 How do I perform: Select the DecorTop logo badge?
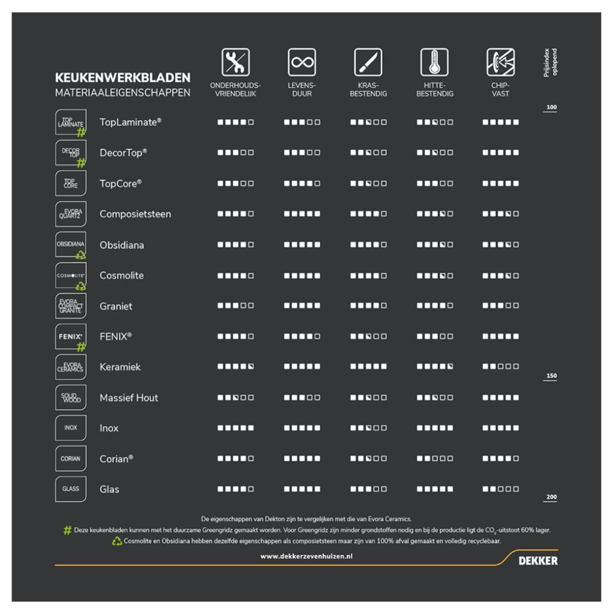coord(71,153)
